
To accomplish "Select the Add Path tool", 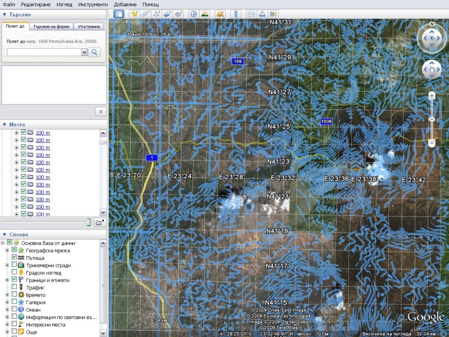I will (157, 14).
